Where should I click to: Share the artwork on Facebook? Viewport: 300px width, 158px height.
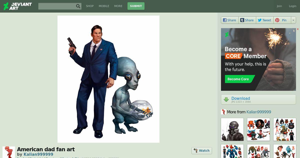pos(230,20)
